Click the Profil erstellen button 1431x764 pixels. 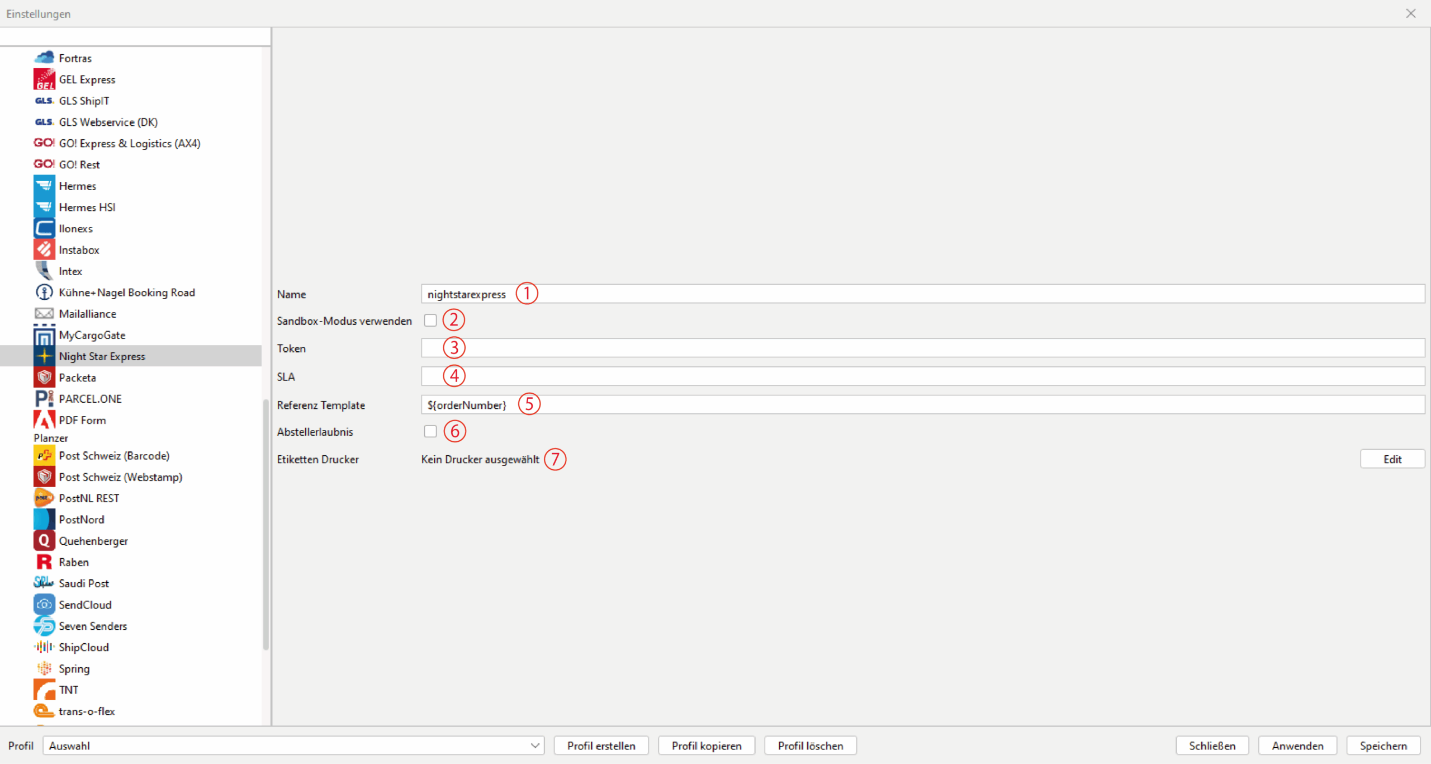click(x=601, y=746)
